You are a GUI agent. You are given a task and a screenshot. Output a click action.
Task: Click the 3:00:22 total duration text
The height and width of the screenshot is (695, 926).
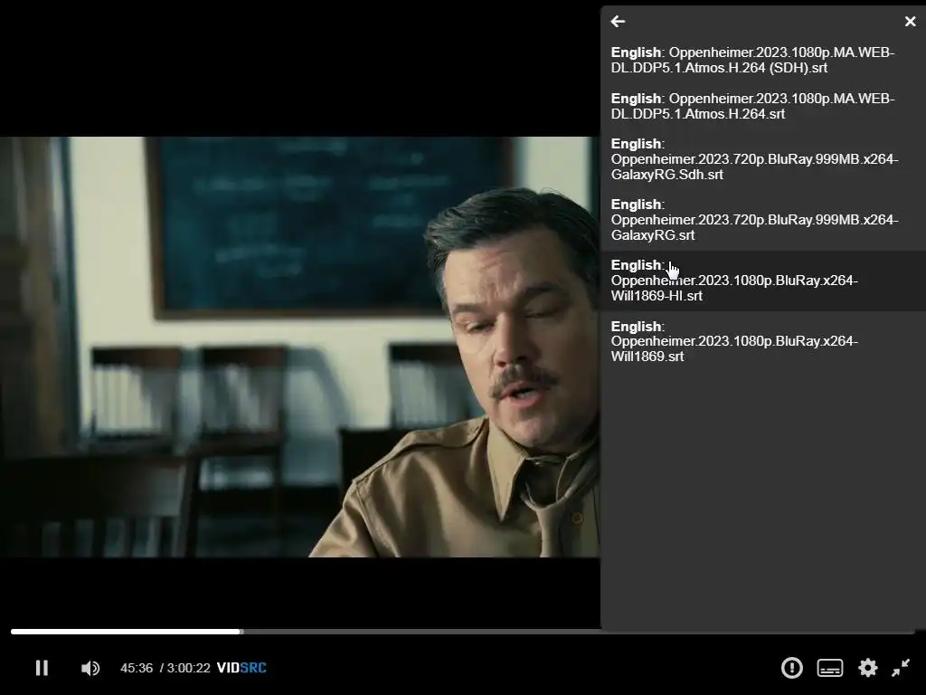(x=188, y=668)
